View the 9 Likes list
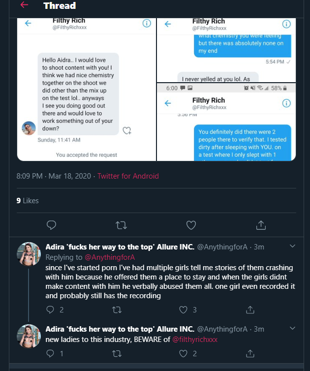310x371 pixels. coord(27,200)
